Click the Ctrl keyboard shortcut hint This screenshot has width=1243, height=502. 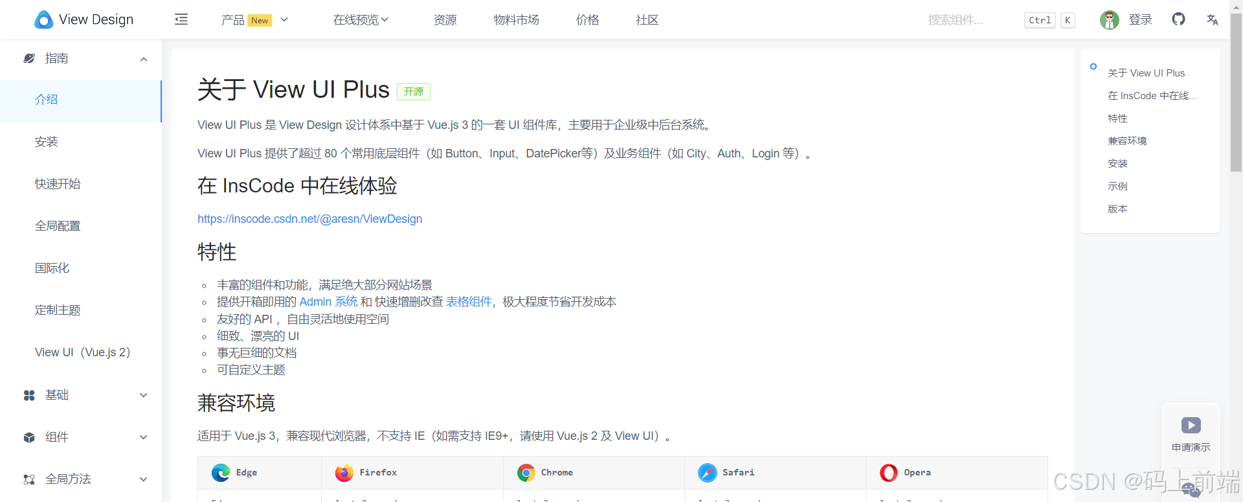tap(1040, 20)
